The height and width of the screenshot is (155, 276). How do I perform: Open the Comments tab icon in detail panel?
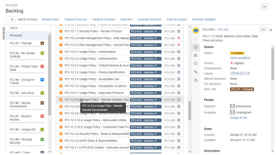point(196,64)
